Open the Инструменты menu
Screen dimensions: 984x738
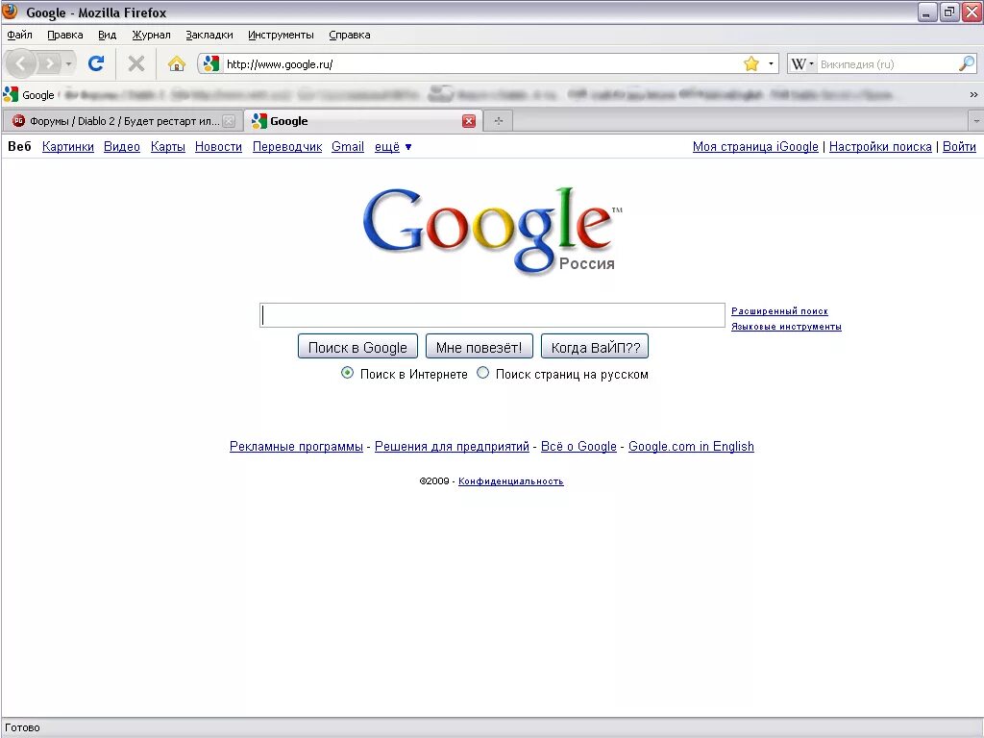pyautogui.click(x=282, y=36)
